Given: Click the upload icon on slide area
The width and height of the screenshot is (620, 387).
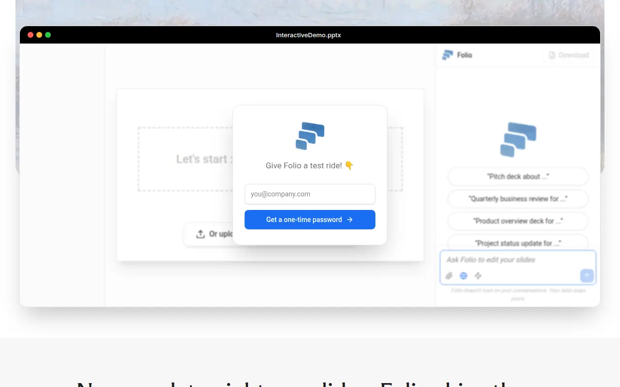Looking at the screenshot, I should click(201, 234).
